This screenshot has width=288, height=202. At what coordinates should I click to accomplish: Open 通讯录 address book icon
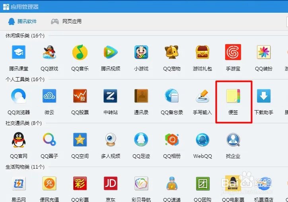(x=141, y=96)
